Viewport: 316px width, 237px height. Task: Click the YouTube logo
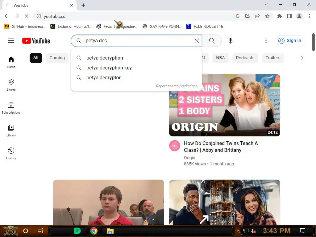pyautogui.click(x=36, y=41)
